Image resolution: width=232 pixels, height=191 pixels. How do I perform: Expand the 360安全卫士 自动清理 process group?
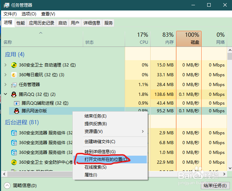coord(6,65)
